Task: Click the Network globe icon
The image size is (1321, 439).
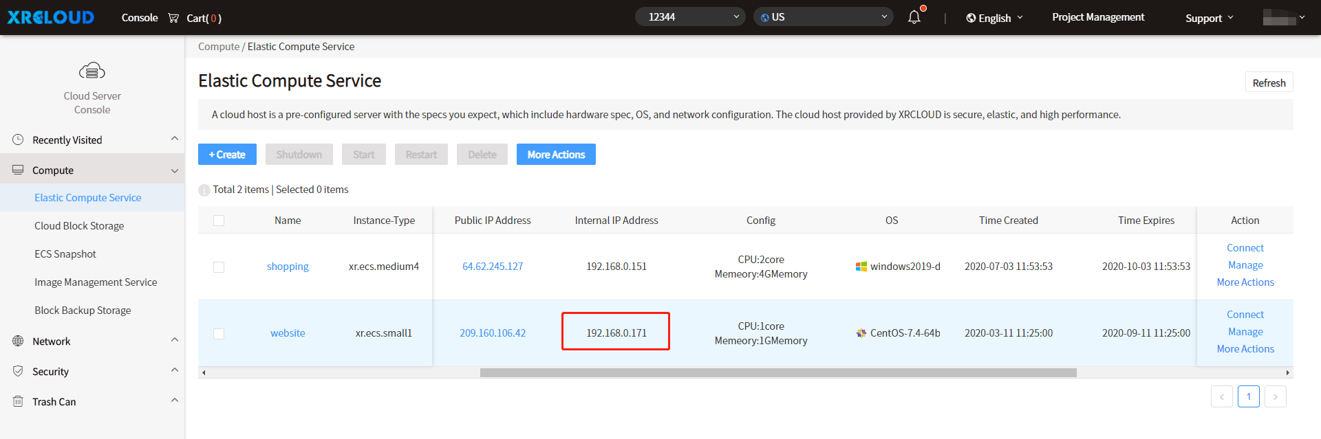Action: [x=18, y=341]
